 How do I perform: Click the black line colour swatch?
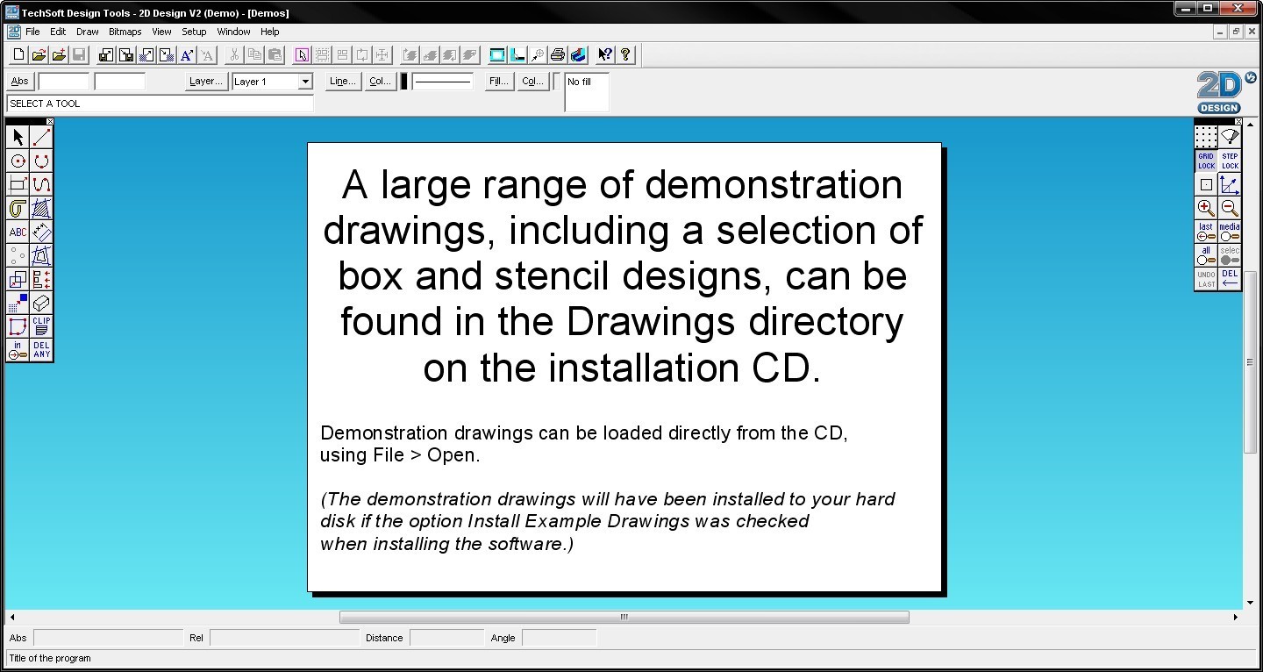tap(402, 81)
